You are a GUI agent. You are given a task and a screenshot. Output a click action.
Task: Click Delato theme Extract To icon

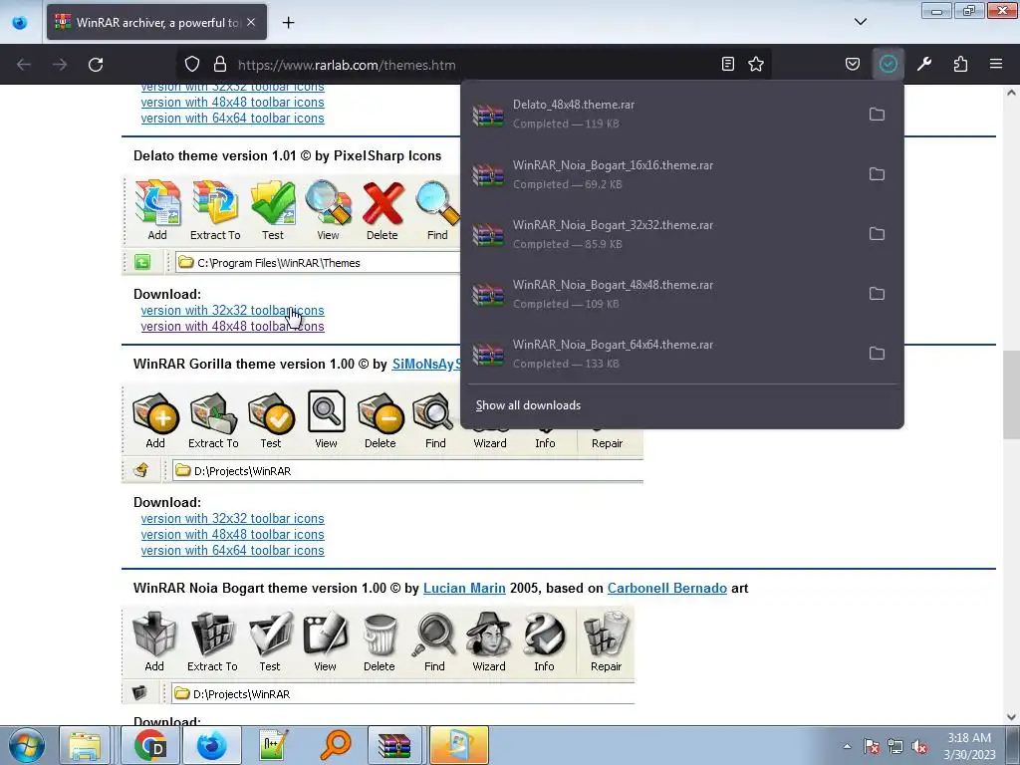coord(215,209)
